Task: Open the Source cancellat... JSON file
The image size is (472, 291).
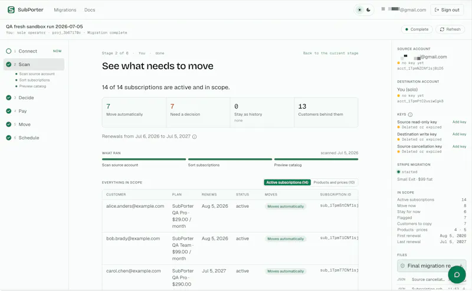Action: tap(428, 280)
